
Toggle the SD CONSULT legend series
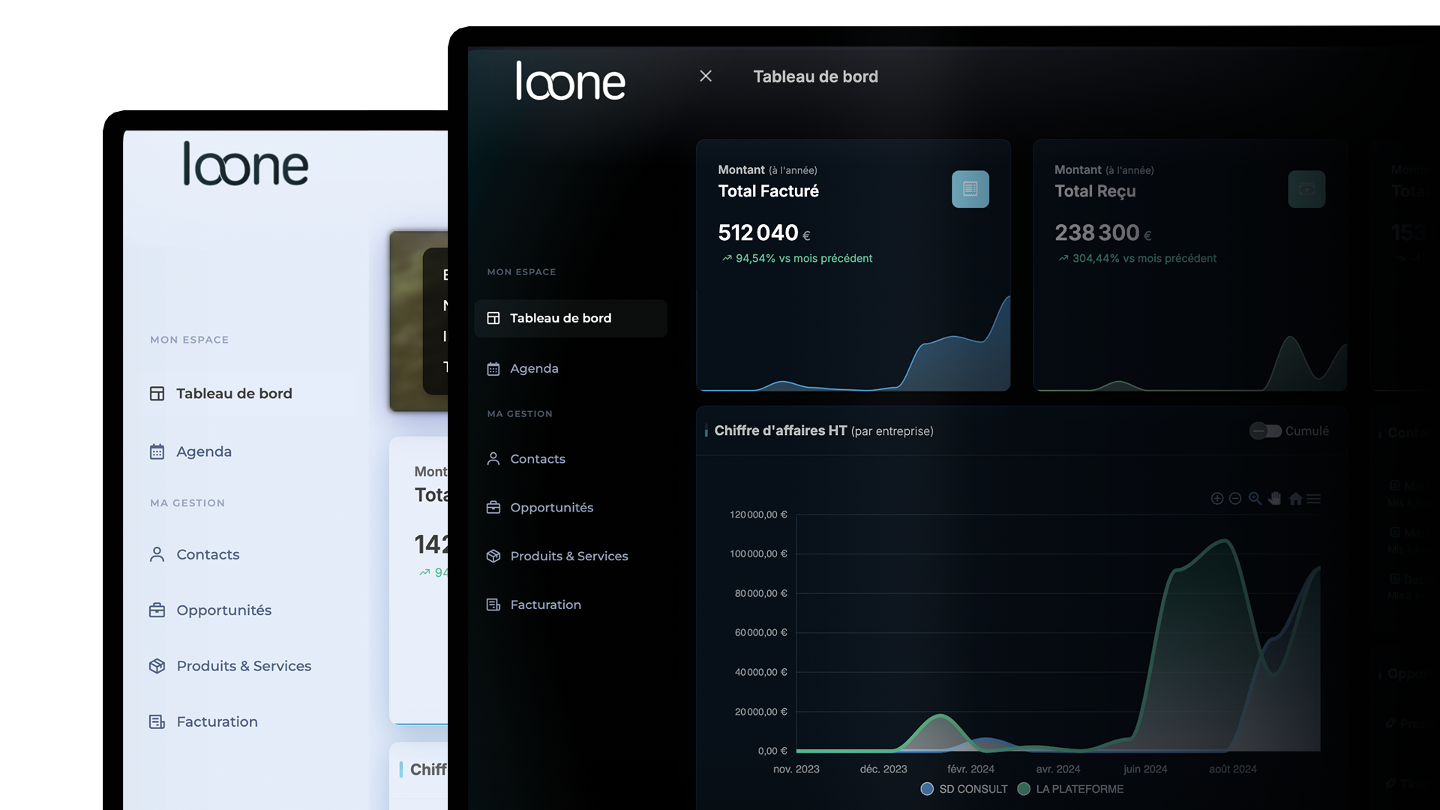964,789
